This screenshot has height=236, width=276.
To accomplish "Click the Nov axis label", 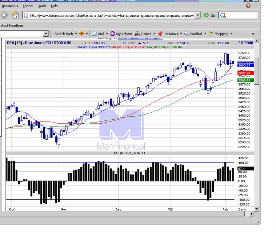I will (x=64, y=209).
